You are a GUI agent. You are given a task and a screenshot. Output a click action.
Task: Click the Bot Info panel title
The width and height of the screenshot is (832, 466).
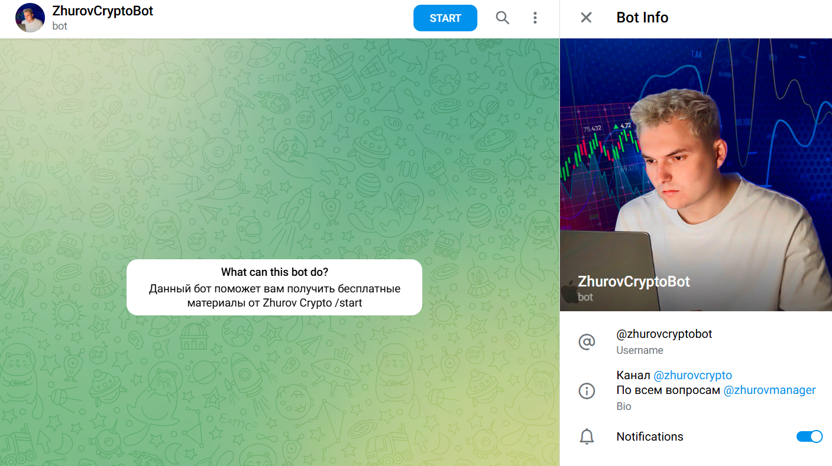(642, 18)
